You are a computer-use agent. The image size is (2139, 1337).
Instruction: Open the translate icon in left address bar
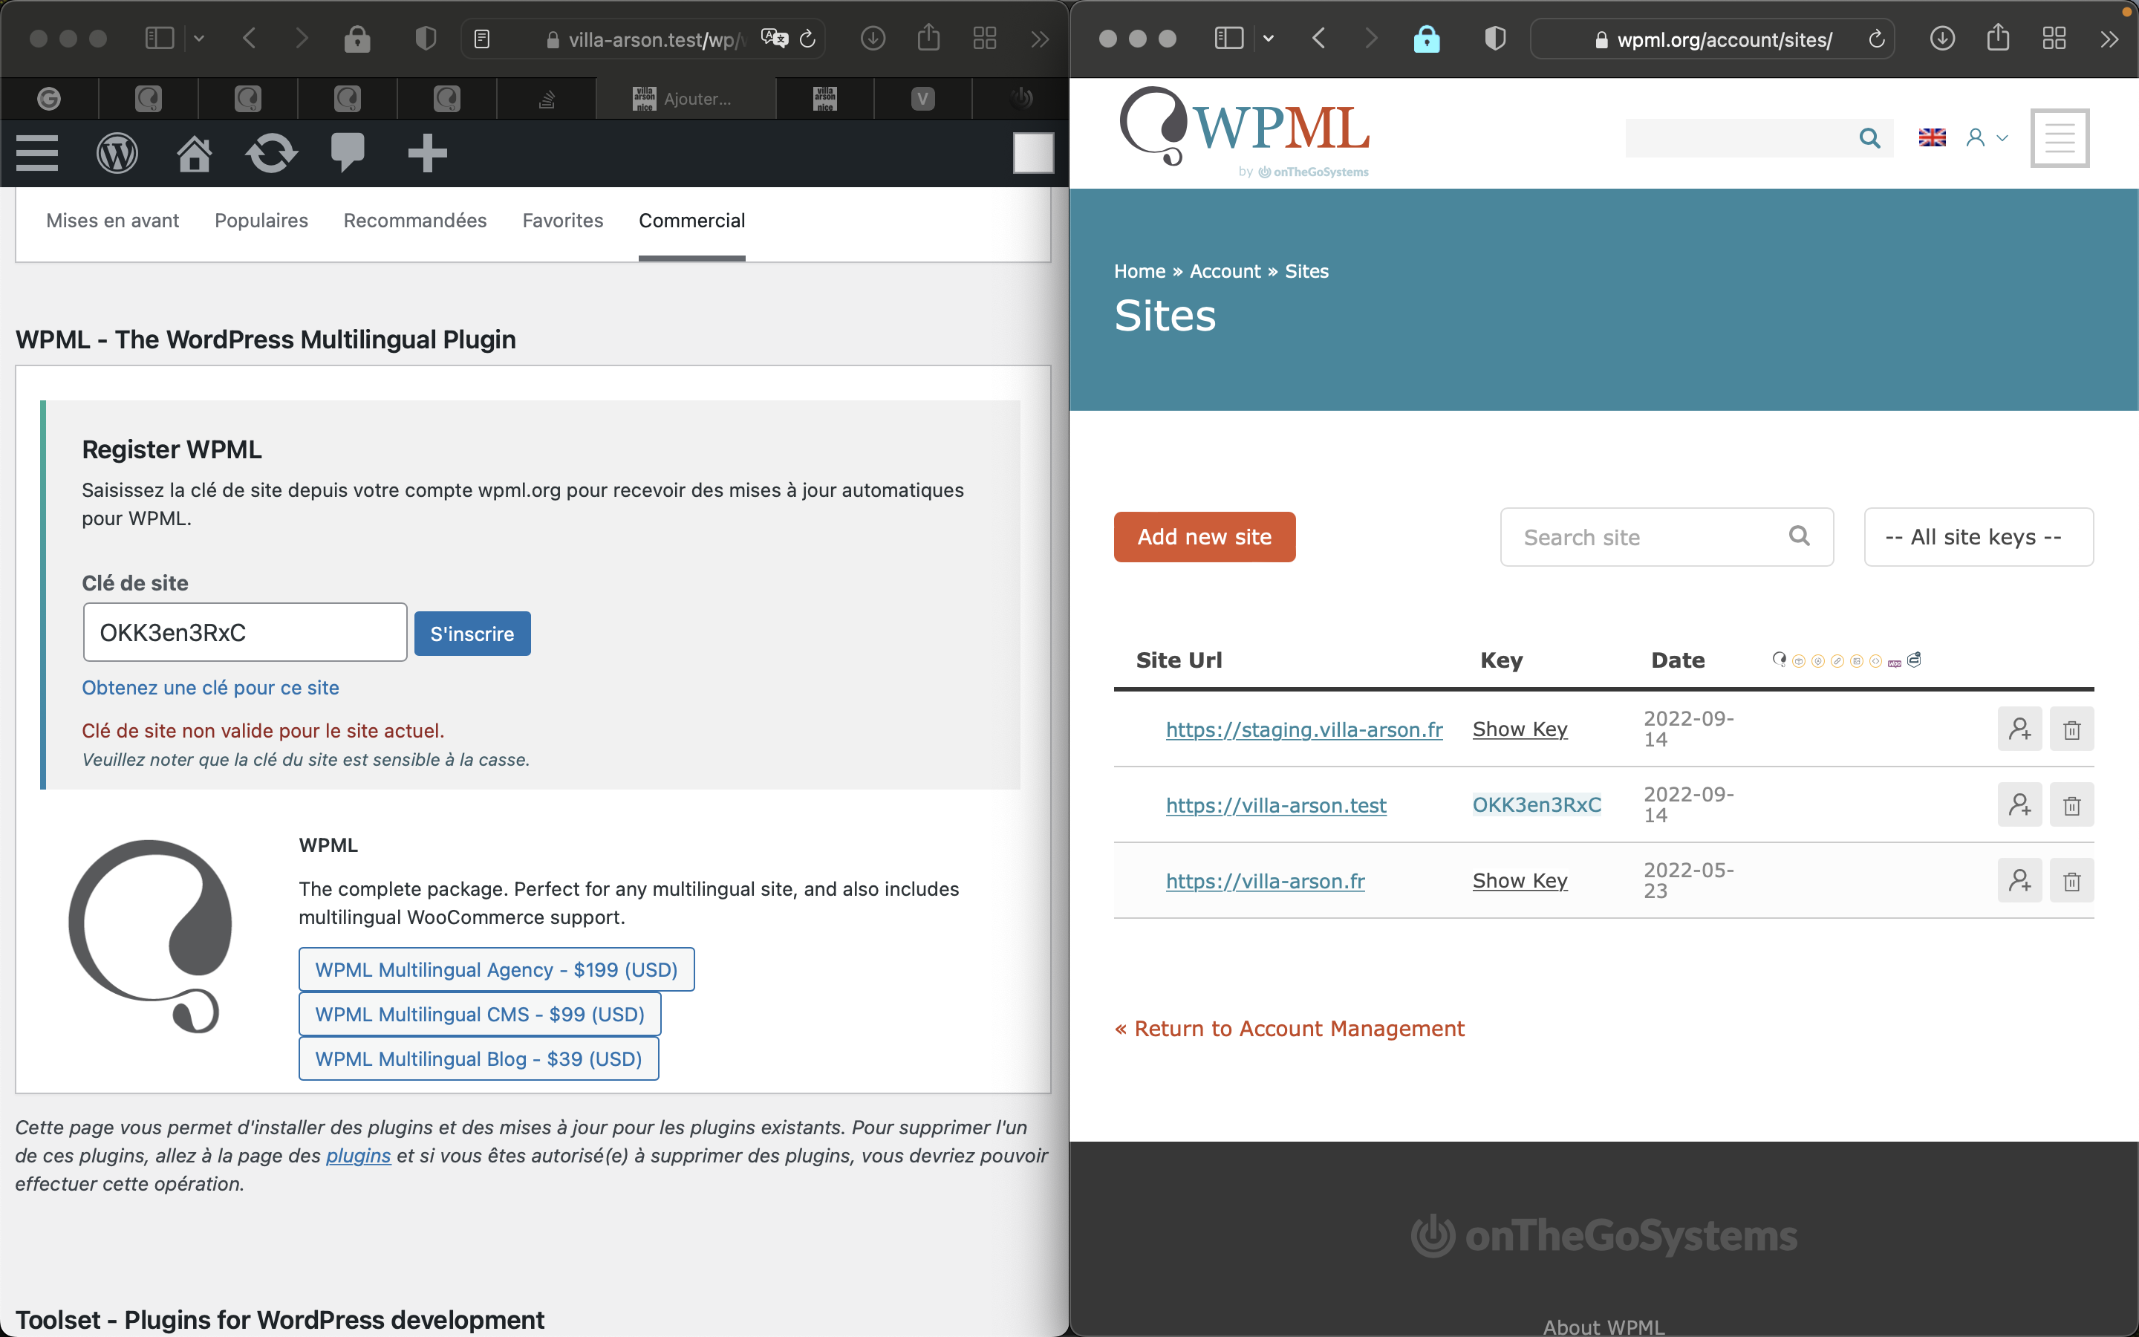[x=775, y=38]
